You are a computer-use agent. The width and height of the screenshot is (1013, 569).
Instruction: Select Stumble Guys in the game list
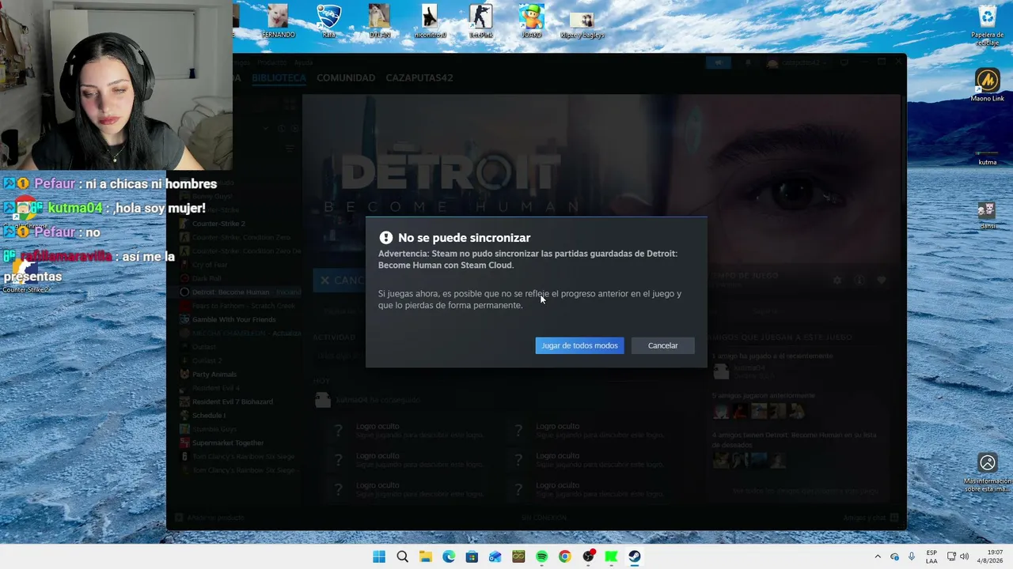pyautogui.click(x=214, y=429)
